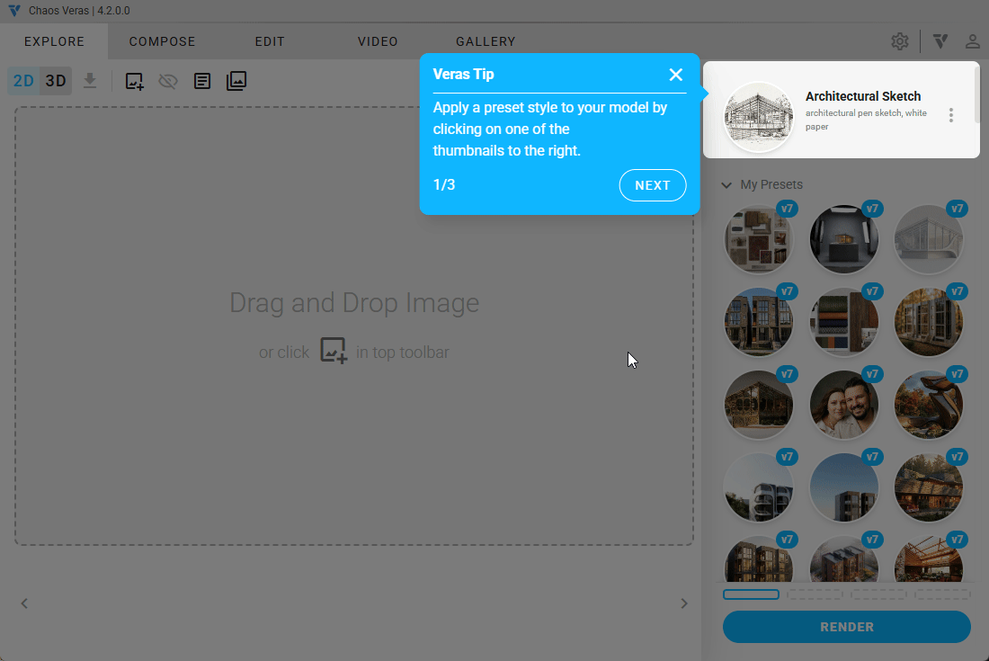The image size is (989, 661).
Task: Go to previous image with left chevron
Action: [24, 603]
